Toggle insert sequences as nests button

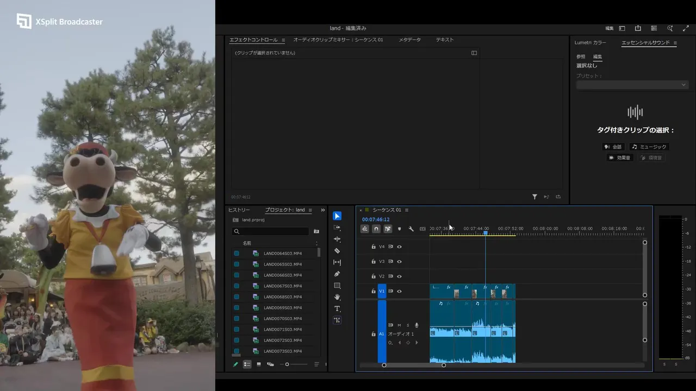(x=364, y=229)
